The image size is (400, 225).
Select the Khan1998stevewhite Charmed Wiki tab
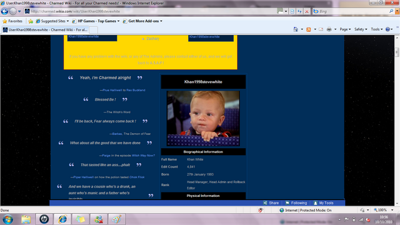46,30
